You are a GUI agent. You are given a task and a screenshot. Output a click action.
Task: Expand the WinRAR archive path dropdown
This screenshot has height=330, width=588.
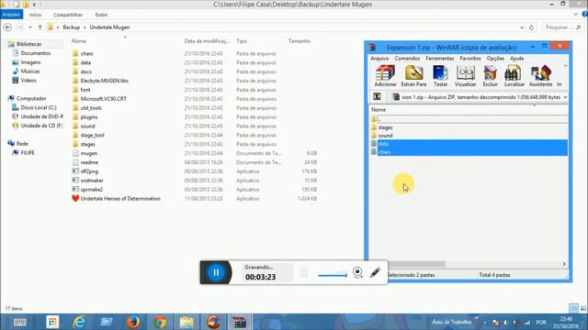[x=565, y=97]
